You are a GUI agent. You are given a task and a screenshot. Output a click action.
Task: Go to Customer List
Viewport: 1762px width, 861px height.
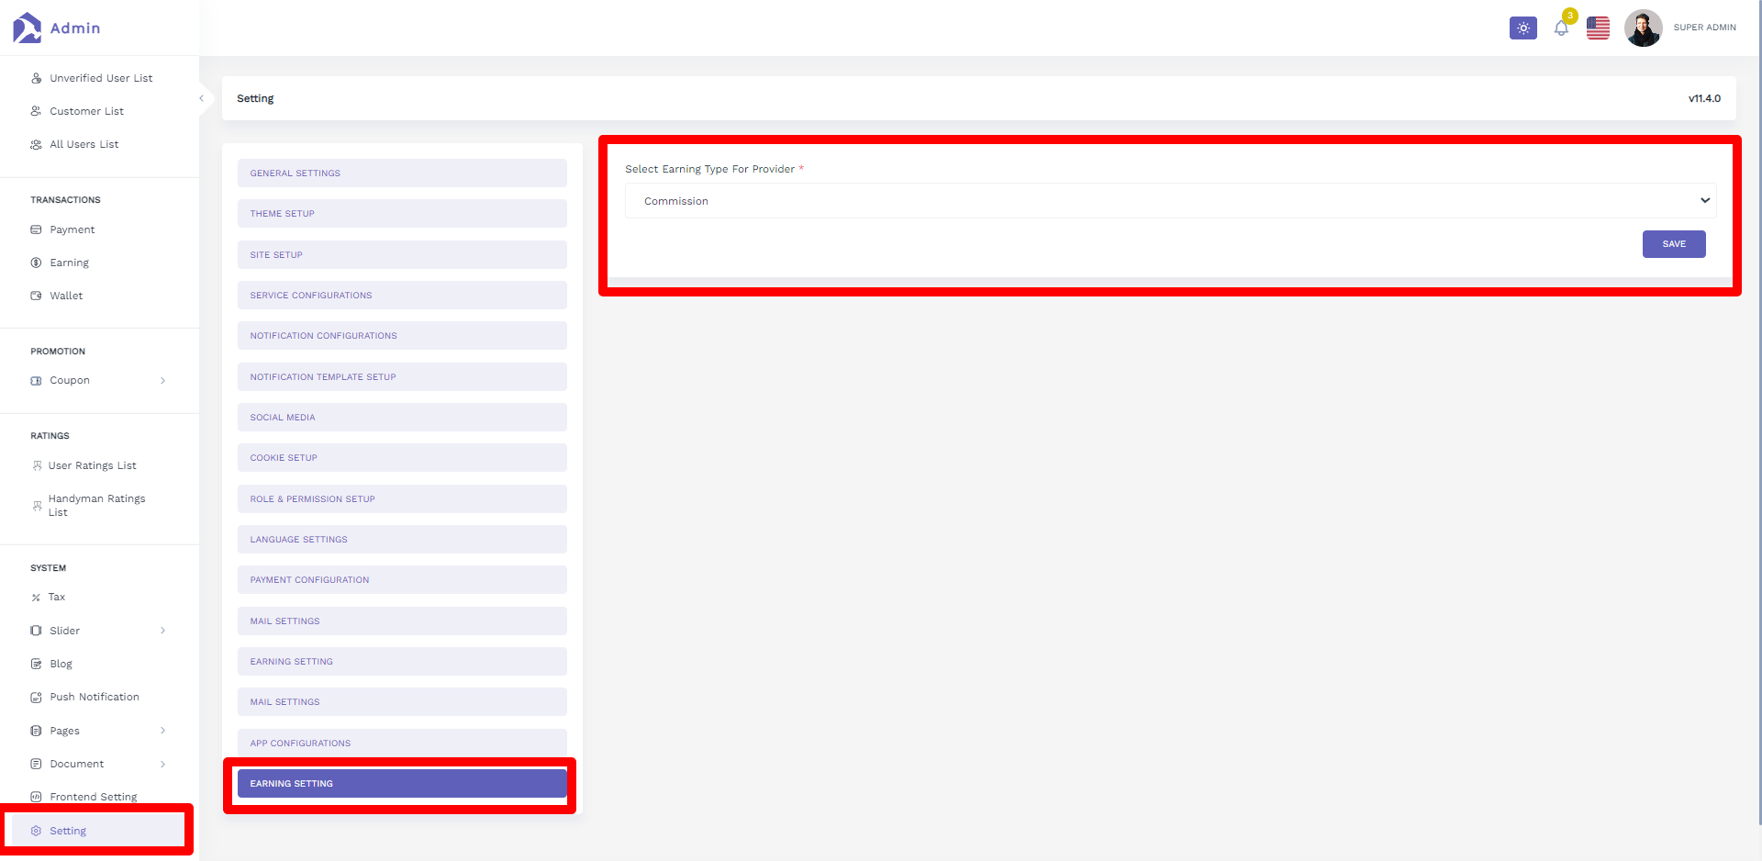coord(86,111)
